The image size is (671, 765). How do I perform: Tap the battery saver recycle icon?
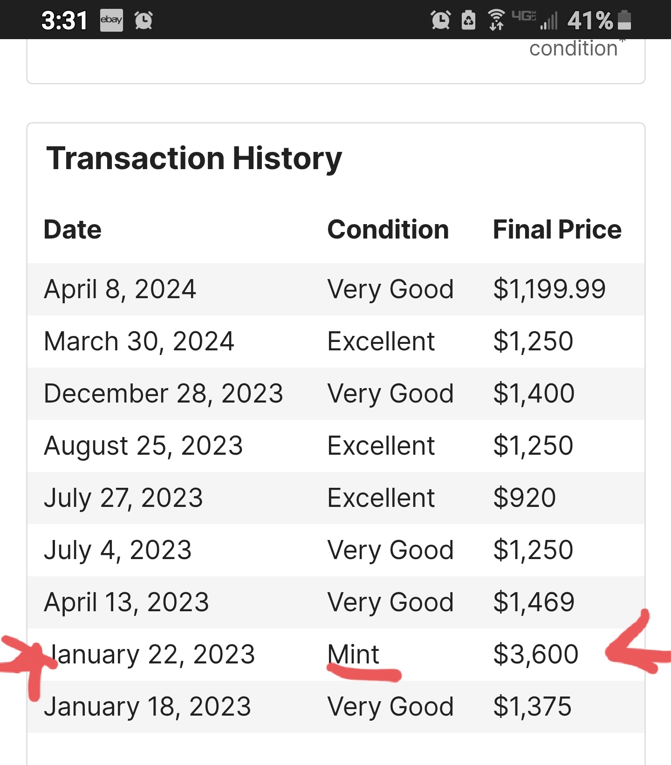tap(468, 20)
